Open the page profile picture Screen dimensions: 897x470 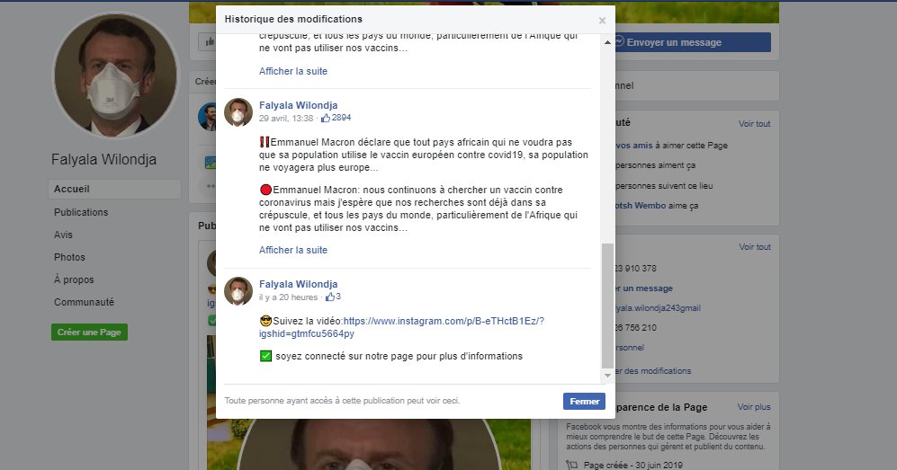[x=115, y=75]
